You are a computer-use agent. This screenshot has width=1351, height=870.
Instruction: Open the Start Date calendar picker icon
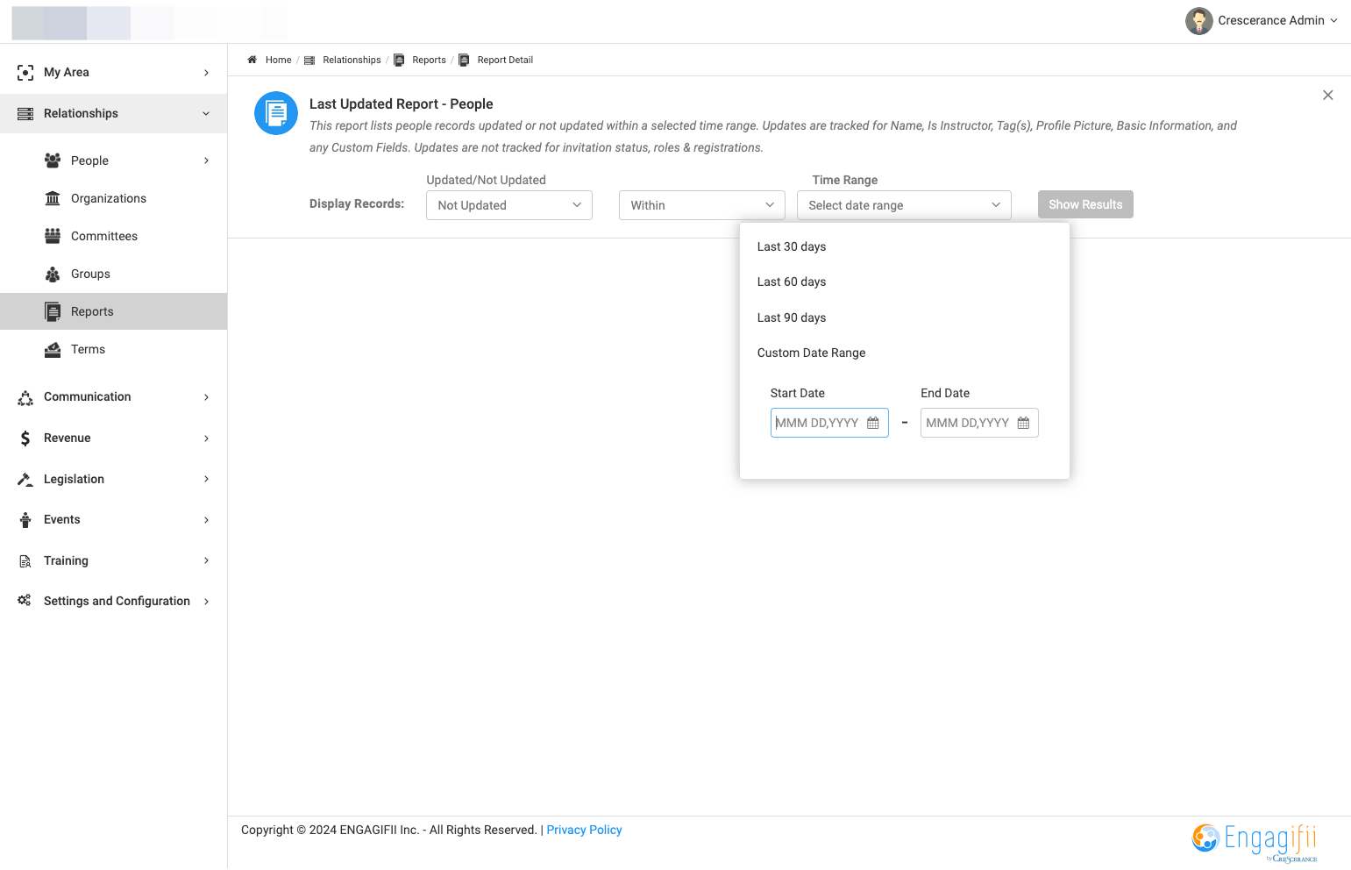coord(873,423)
